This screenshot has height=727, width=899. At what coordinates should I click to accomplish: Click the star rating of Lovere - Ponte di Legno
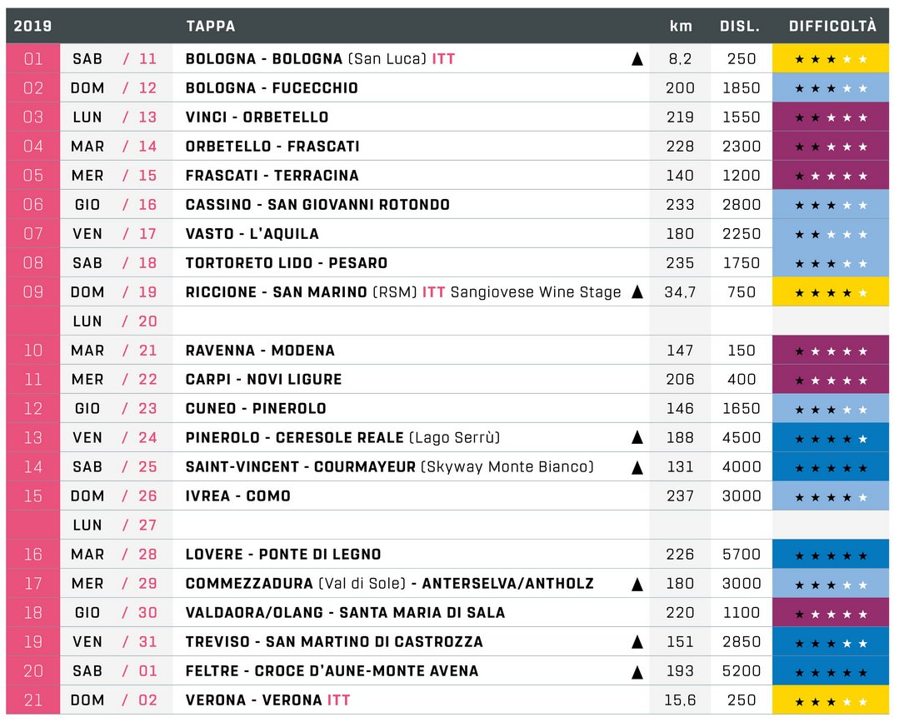click(831, 555)
